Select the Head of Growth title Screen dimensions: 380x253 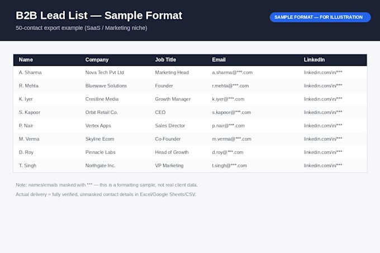[x=172, y=152]
